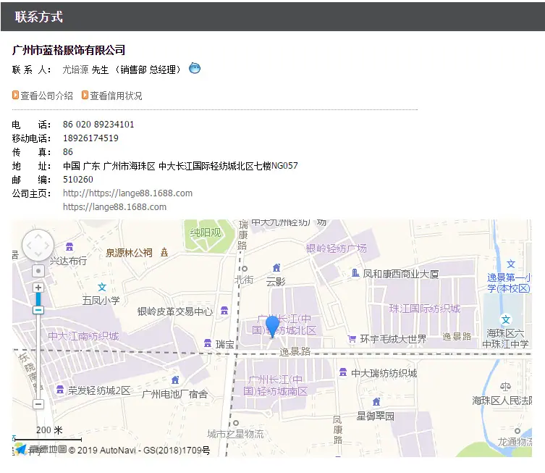Click the grey zoom slider track below the handle
Image resolution: width=545 pixels, height=473 pixels.
coord(38,356)
